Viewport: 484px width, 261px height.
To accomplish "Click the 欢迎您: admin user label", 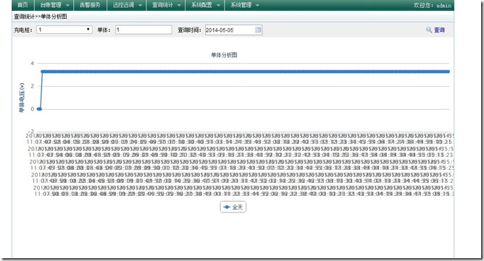I will click(x=433, y=5).
